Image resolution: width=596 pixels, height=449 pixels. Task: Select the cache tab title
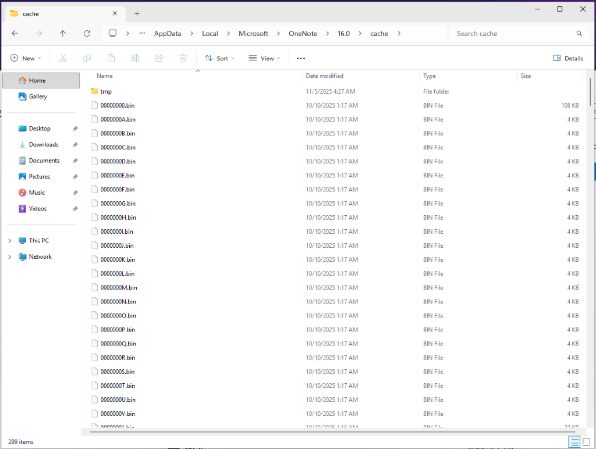[x=31, y=14]
